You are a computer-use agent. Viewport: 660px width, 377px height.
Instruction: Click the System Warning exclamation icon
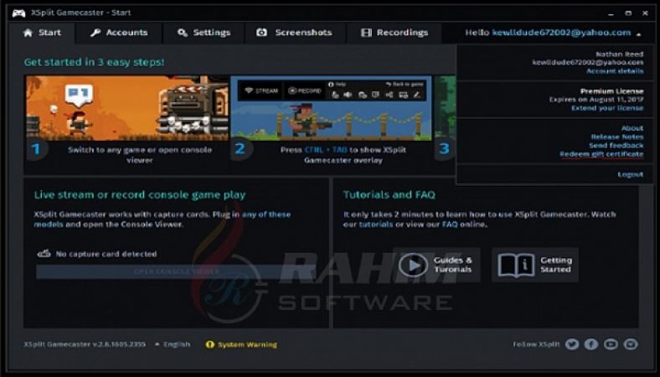209,344
